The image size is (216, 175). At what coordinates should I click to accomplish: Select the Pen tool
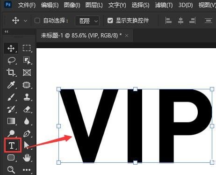pos(27,133)
